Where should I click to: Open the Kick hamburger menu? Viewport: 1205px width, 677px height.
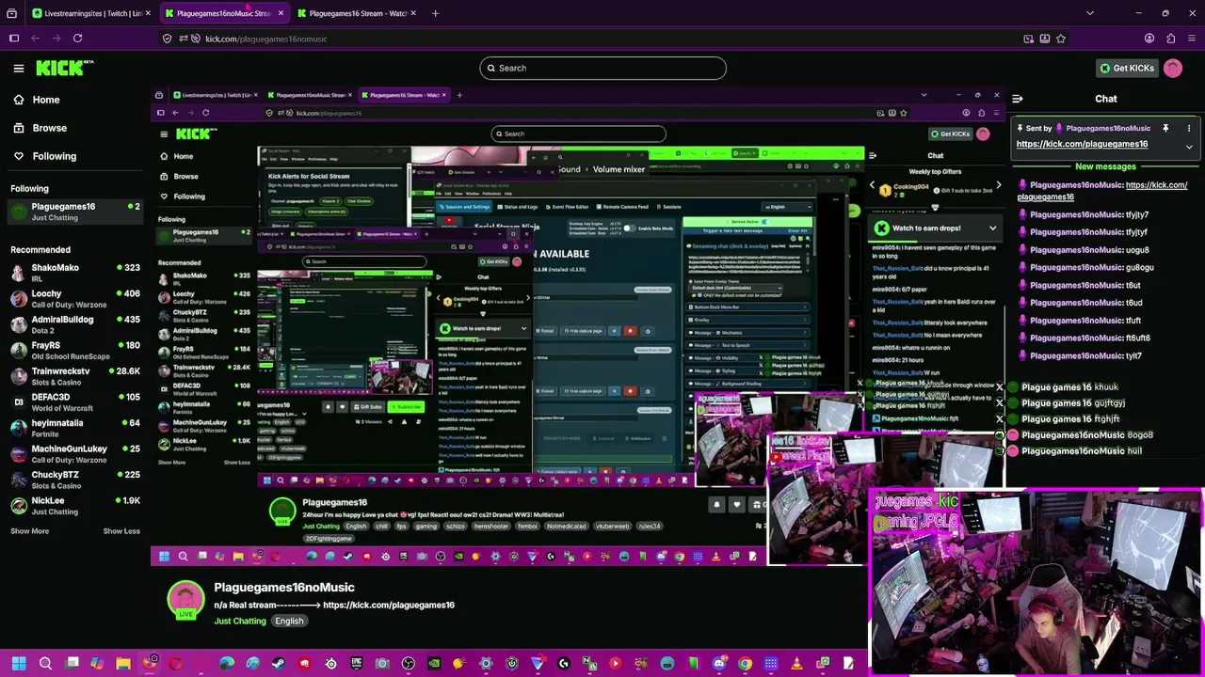tap(19, 68)
